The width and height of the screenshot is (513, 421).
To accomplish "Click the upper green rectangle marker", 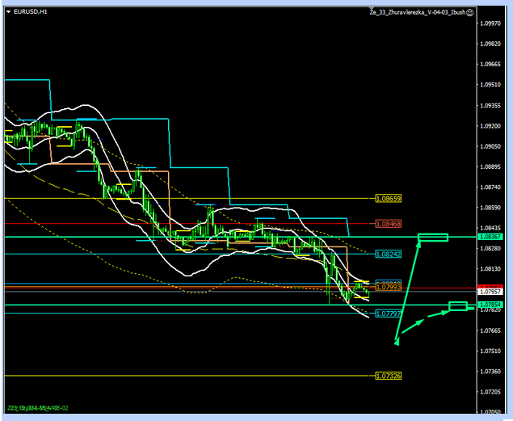I will [x=433, y=237].
